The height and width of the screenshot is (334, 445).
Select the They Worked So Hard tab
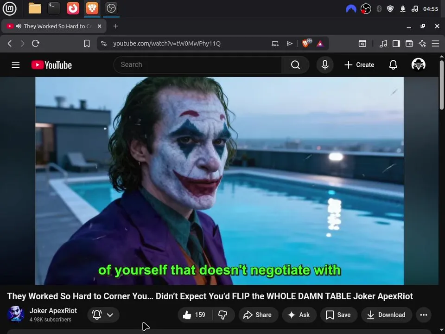[54, 26]
